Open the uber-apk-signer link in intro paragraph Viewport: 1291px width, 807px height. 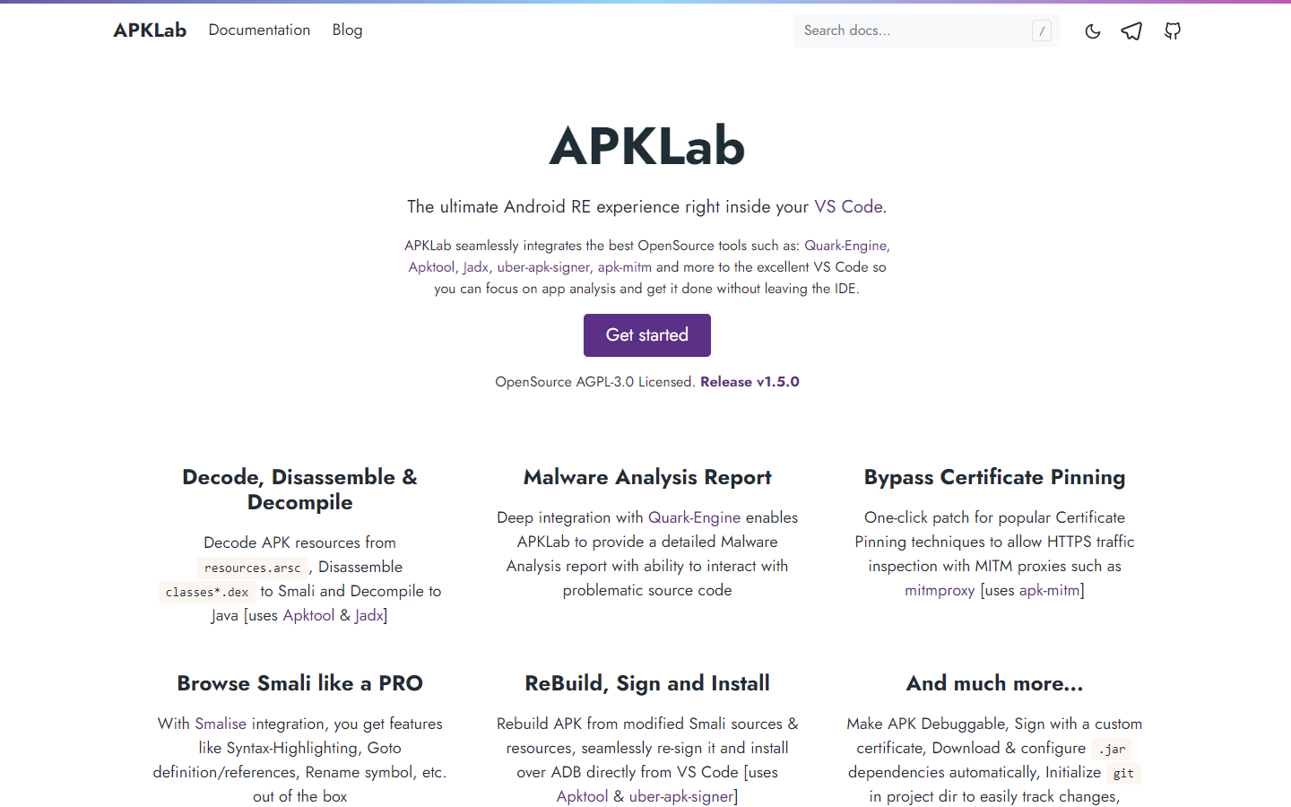[543, 267]
